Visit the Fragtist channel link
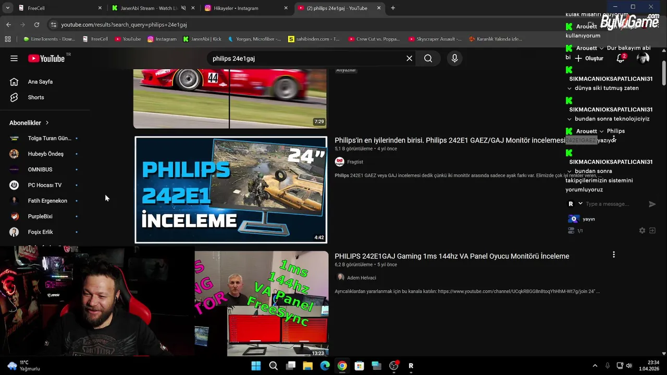 (355, 162)
